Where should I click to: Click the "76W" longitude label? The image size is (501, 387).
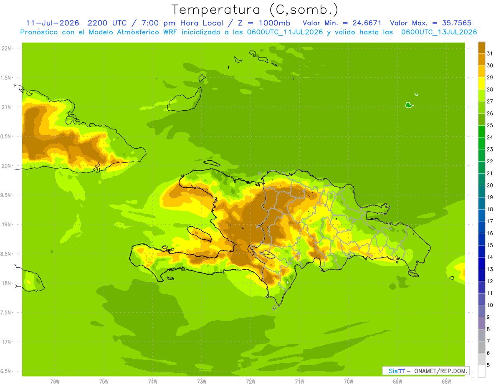pos(55,382)
